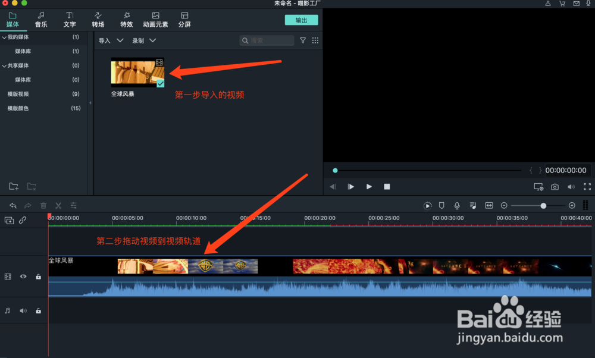Delete the selected timeline clip

(x=43, y=206)
